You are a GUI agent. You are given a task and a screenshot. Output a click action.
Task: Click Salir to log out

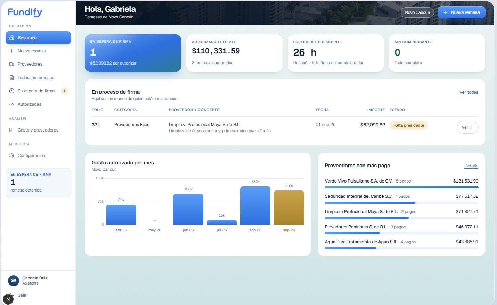[22, 295]
